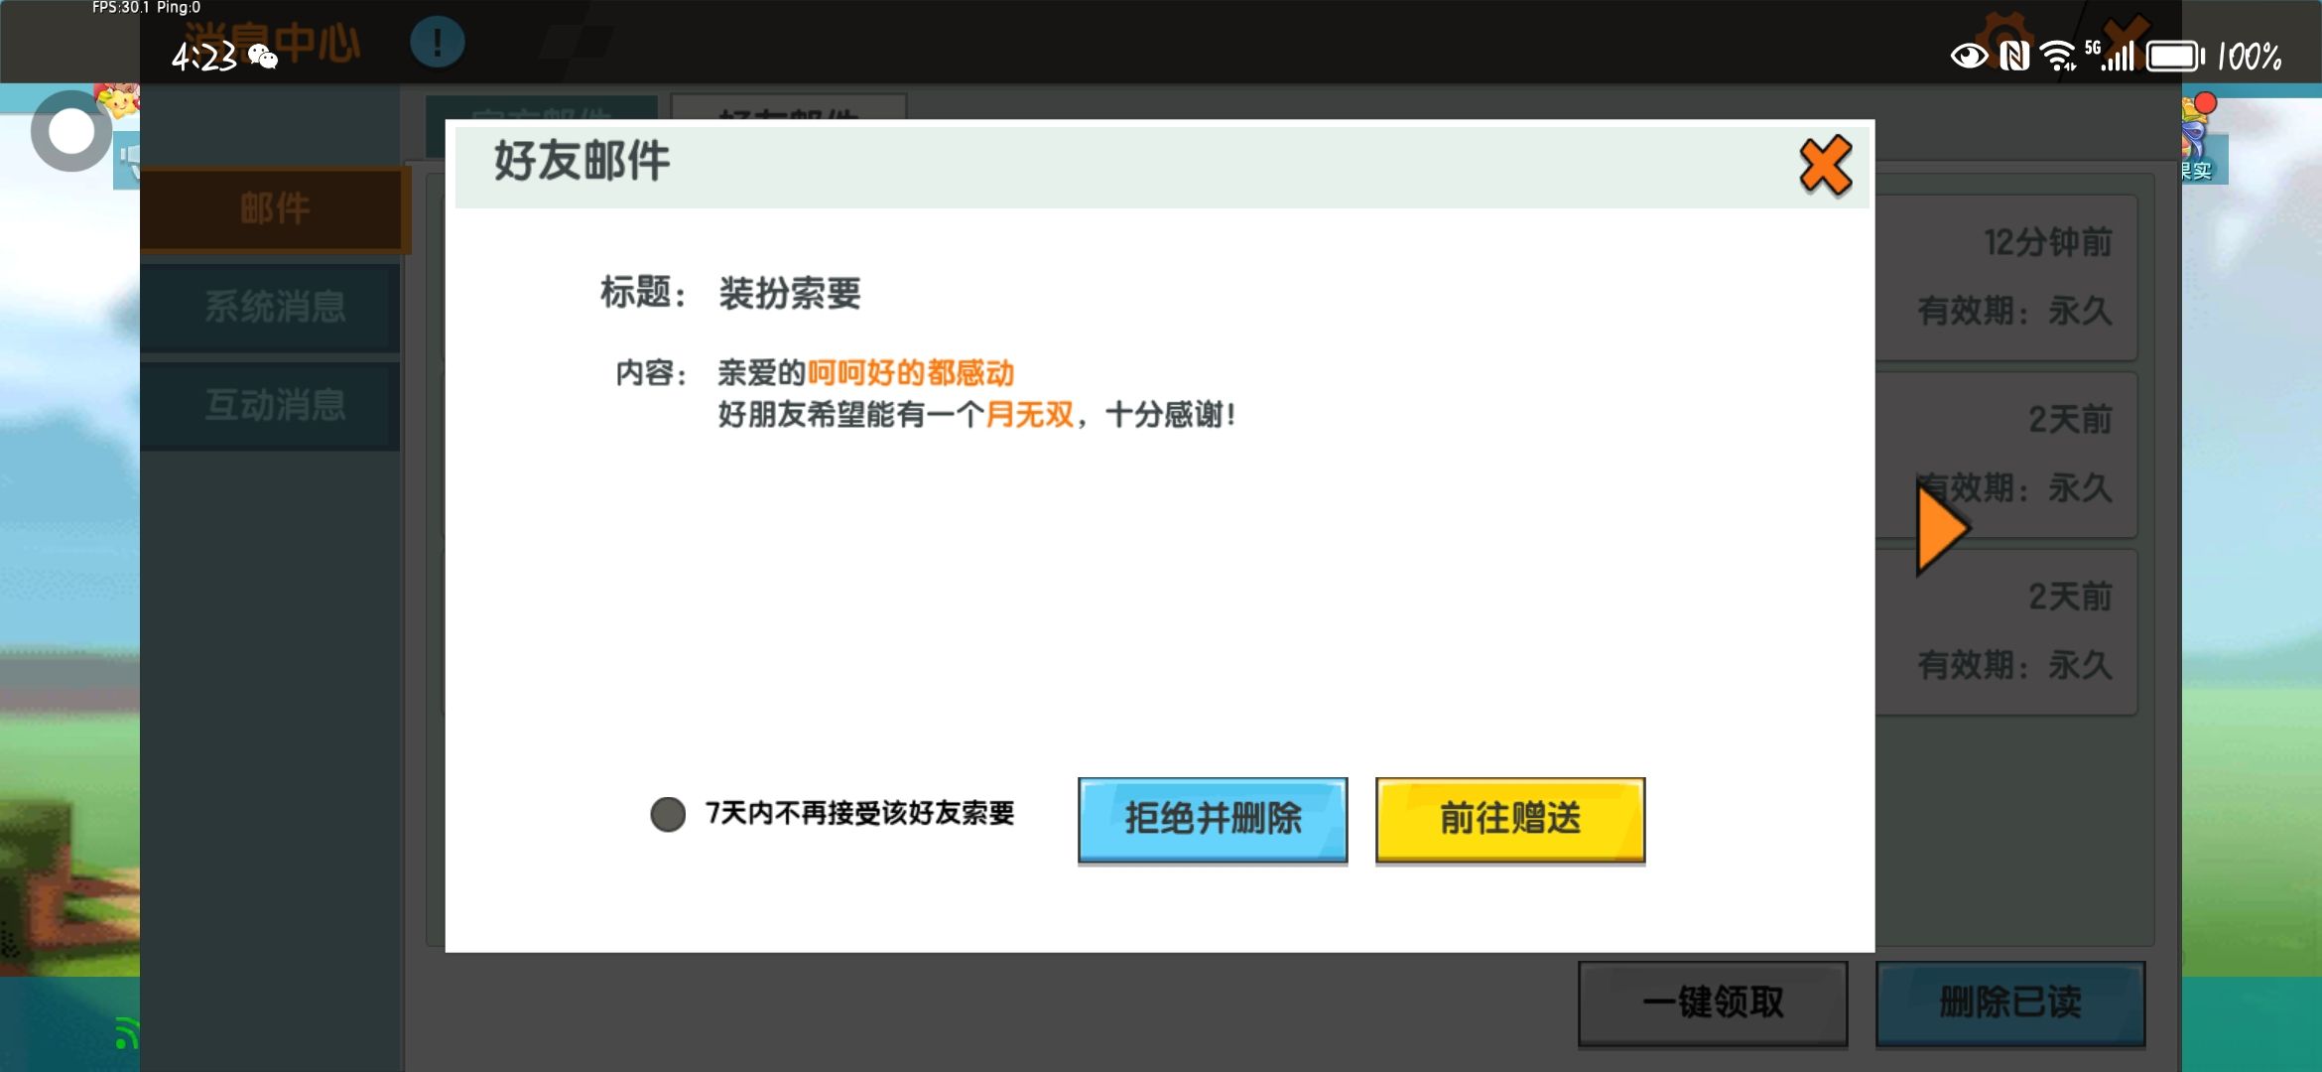Tap the blue exclamation info icon
This screenshot has width=2322, height=1072.
point(437,43)
